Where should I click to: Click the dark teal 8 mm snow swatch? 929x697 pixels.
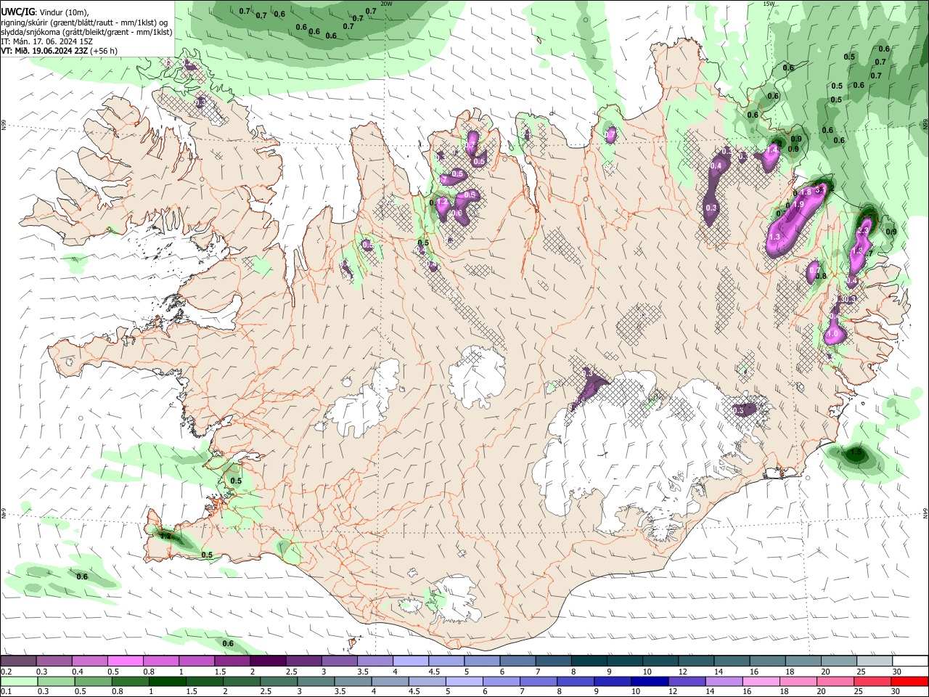pos(588,661)
